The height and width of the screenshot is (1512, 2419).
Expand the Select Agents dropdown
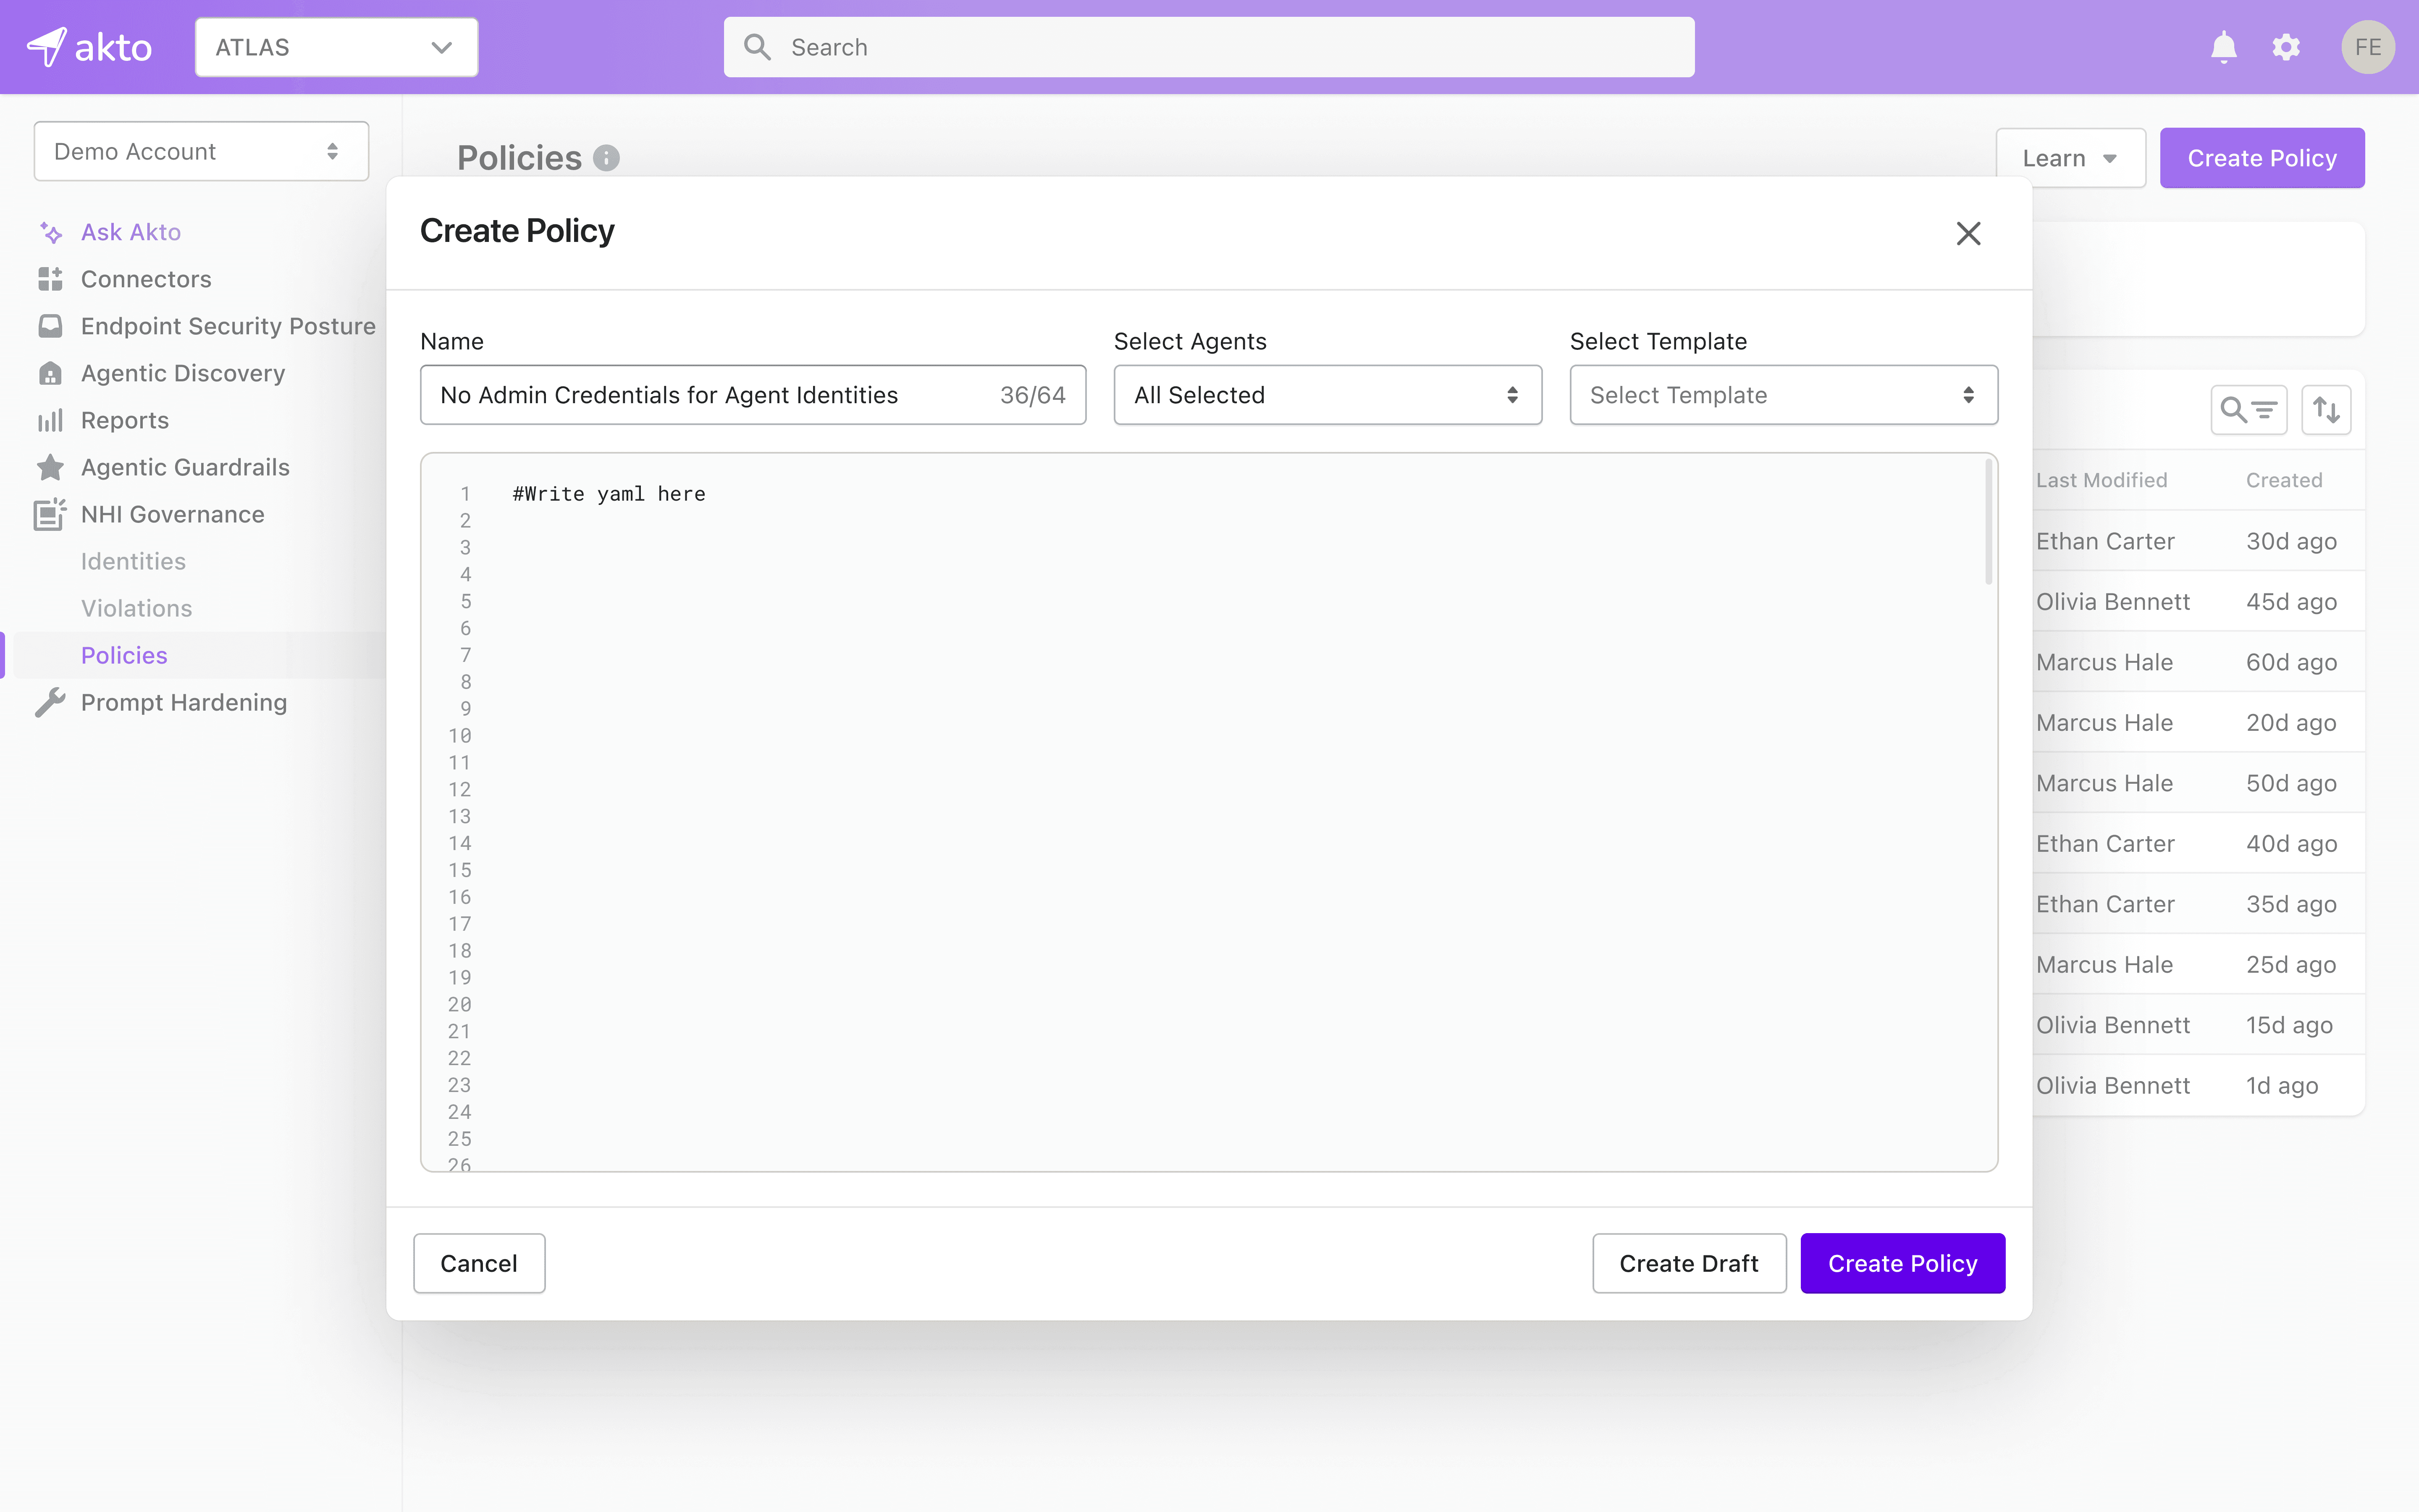click(x=1328, y=395)
